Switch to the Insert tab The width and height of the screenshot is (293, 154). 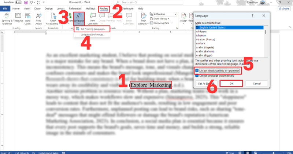pyautogui.click(x=27, y=8)
